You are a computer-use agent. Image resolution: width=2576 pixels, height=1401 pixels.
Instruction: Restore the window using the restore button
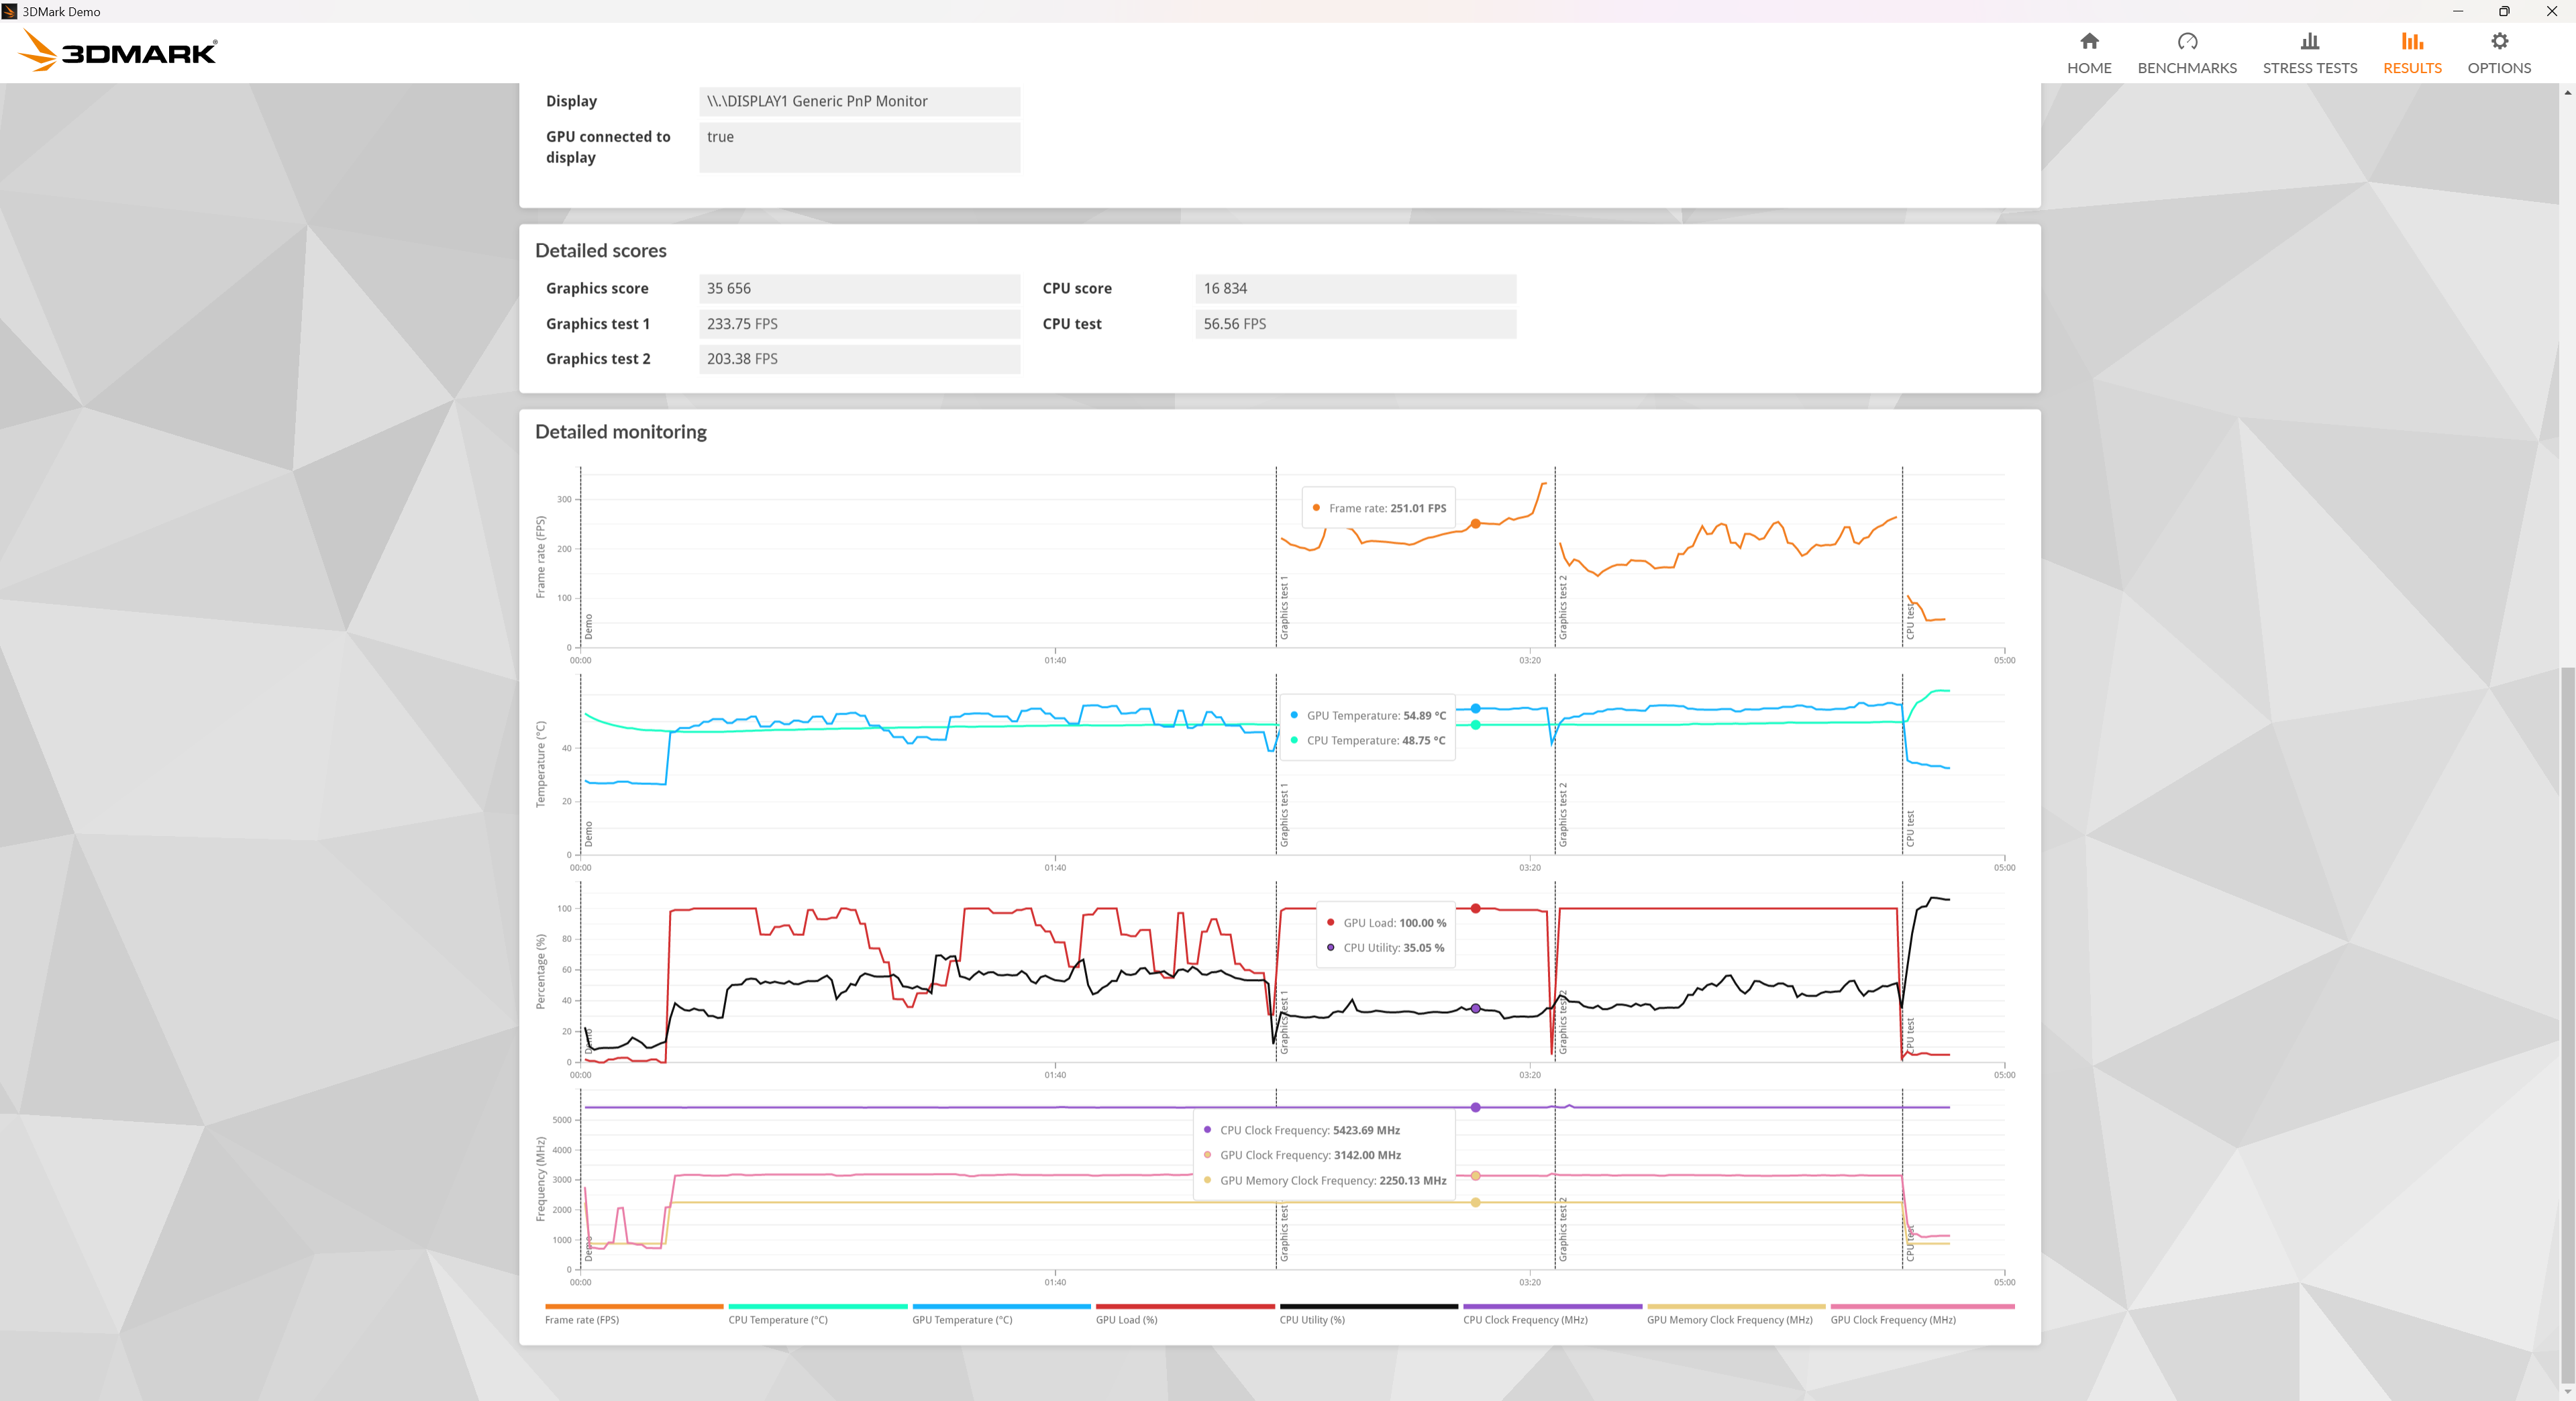pyautogui.click(x=2504, y=11)
